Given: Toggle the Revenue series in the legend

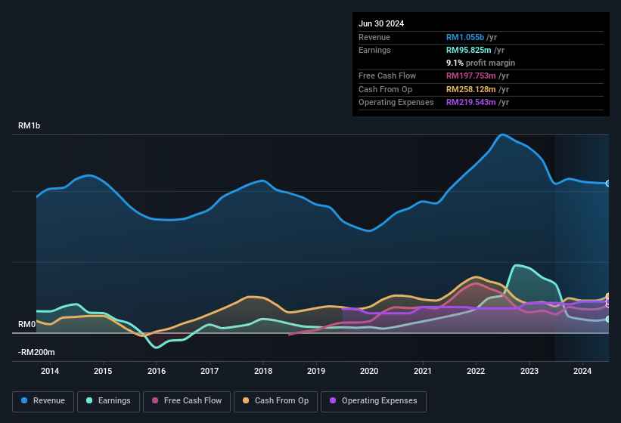Looking at the screenshot, I should click(x=44, y=401).
